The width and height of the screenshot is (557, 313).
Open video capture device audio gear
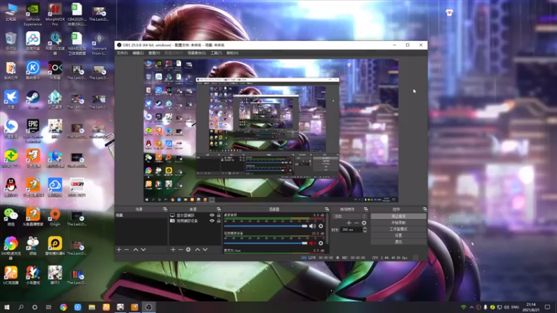click(321, 243)
